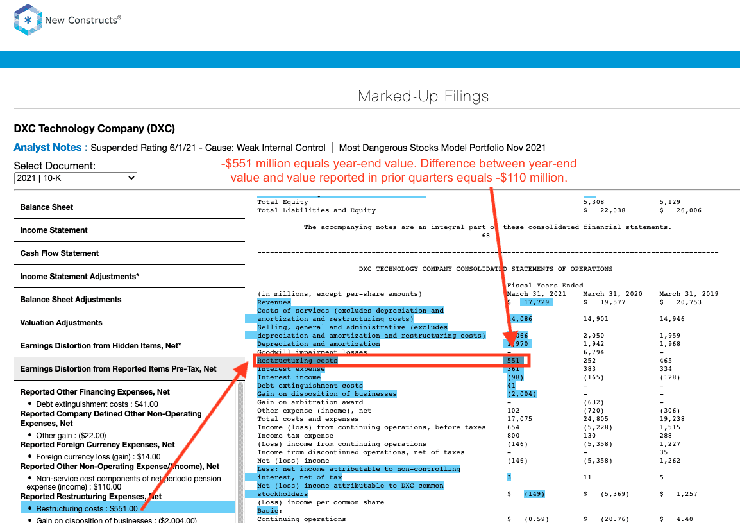The width and height of the screenshot is (740, 523).
Task: Open the Balance Sheet section
Action: [130, 207]
